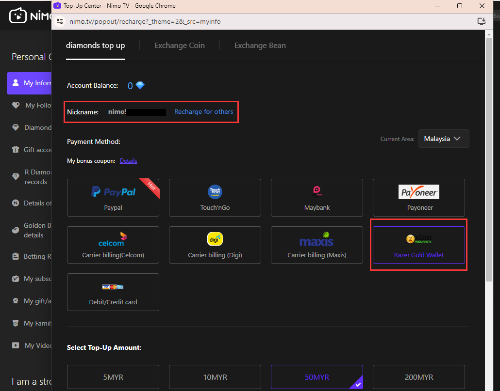Choose Debit/Credit card option

(x=113, y=292)
